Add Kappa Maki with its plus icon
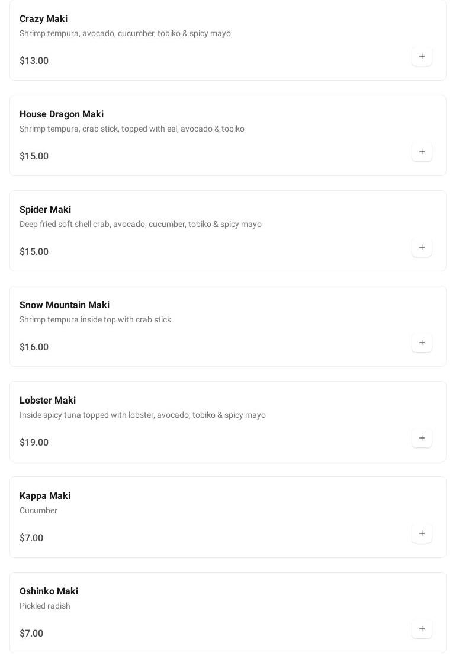This screenshot has height=662, width=456. click(422, 533)
